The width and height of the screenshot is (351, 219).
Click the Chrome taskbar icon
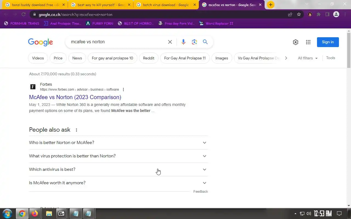tap(22, 214)
